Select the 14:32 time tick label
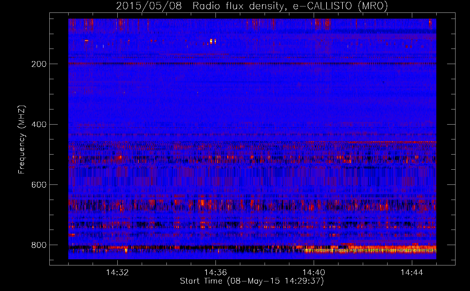This screenshot has height=291, width=470. [x=117, y=272]
